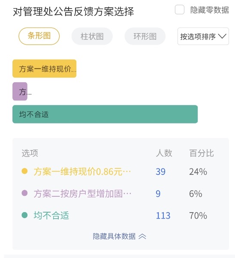Click the respondent count 39
235x258 pixels.
(160, 171)
